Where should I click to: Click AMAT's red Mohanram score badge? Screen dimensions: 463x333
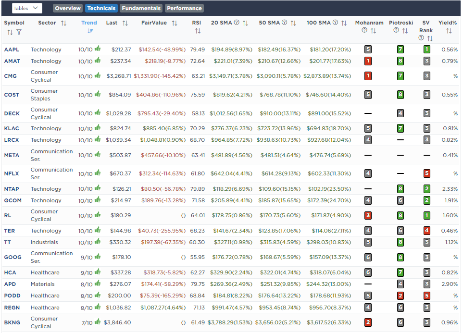click(368, 61)
